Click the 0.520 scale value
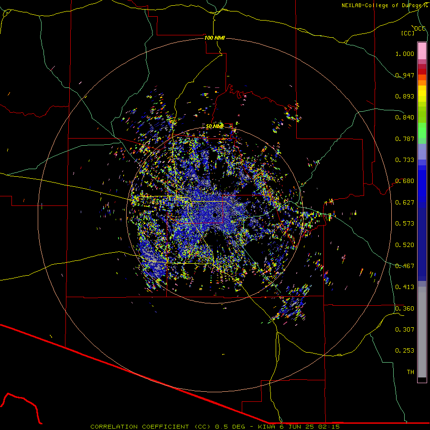This screenshot has width=430, height=430. click(405, 245)
